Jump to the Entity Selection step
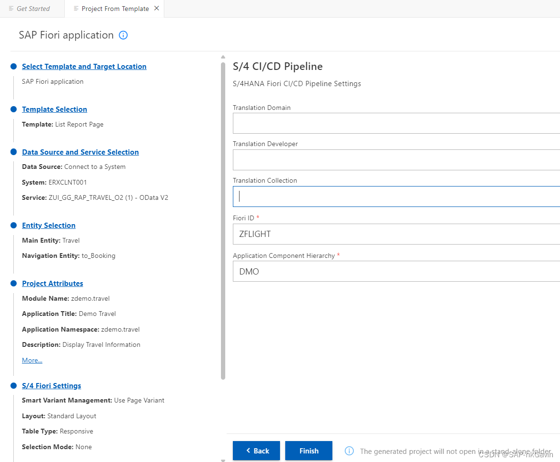This screenshot has width=560, height=462. point(49,226)
